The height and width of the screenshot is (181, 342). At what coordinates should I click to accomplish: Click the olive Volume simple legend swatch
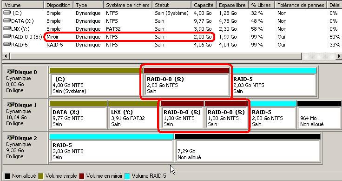point(41,176)
